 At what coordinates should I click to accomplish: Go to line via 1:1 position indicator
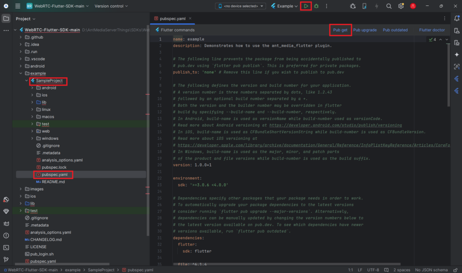350,270
